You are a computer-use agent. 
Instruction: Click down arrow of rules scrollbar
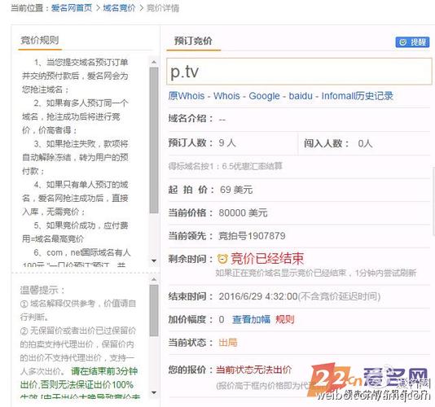(x=154, y=261)
